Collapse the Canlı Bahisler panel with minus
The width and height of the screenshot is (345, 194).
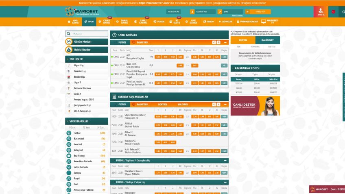coord(225,42)
